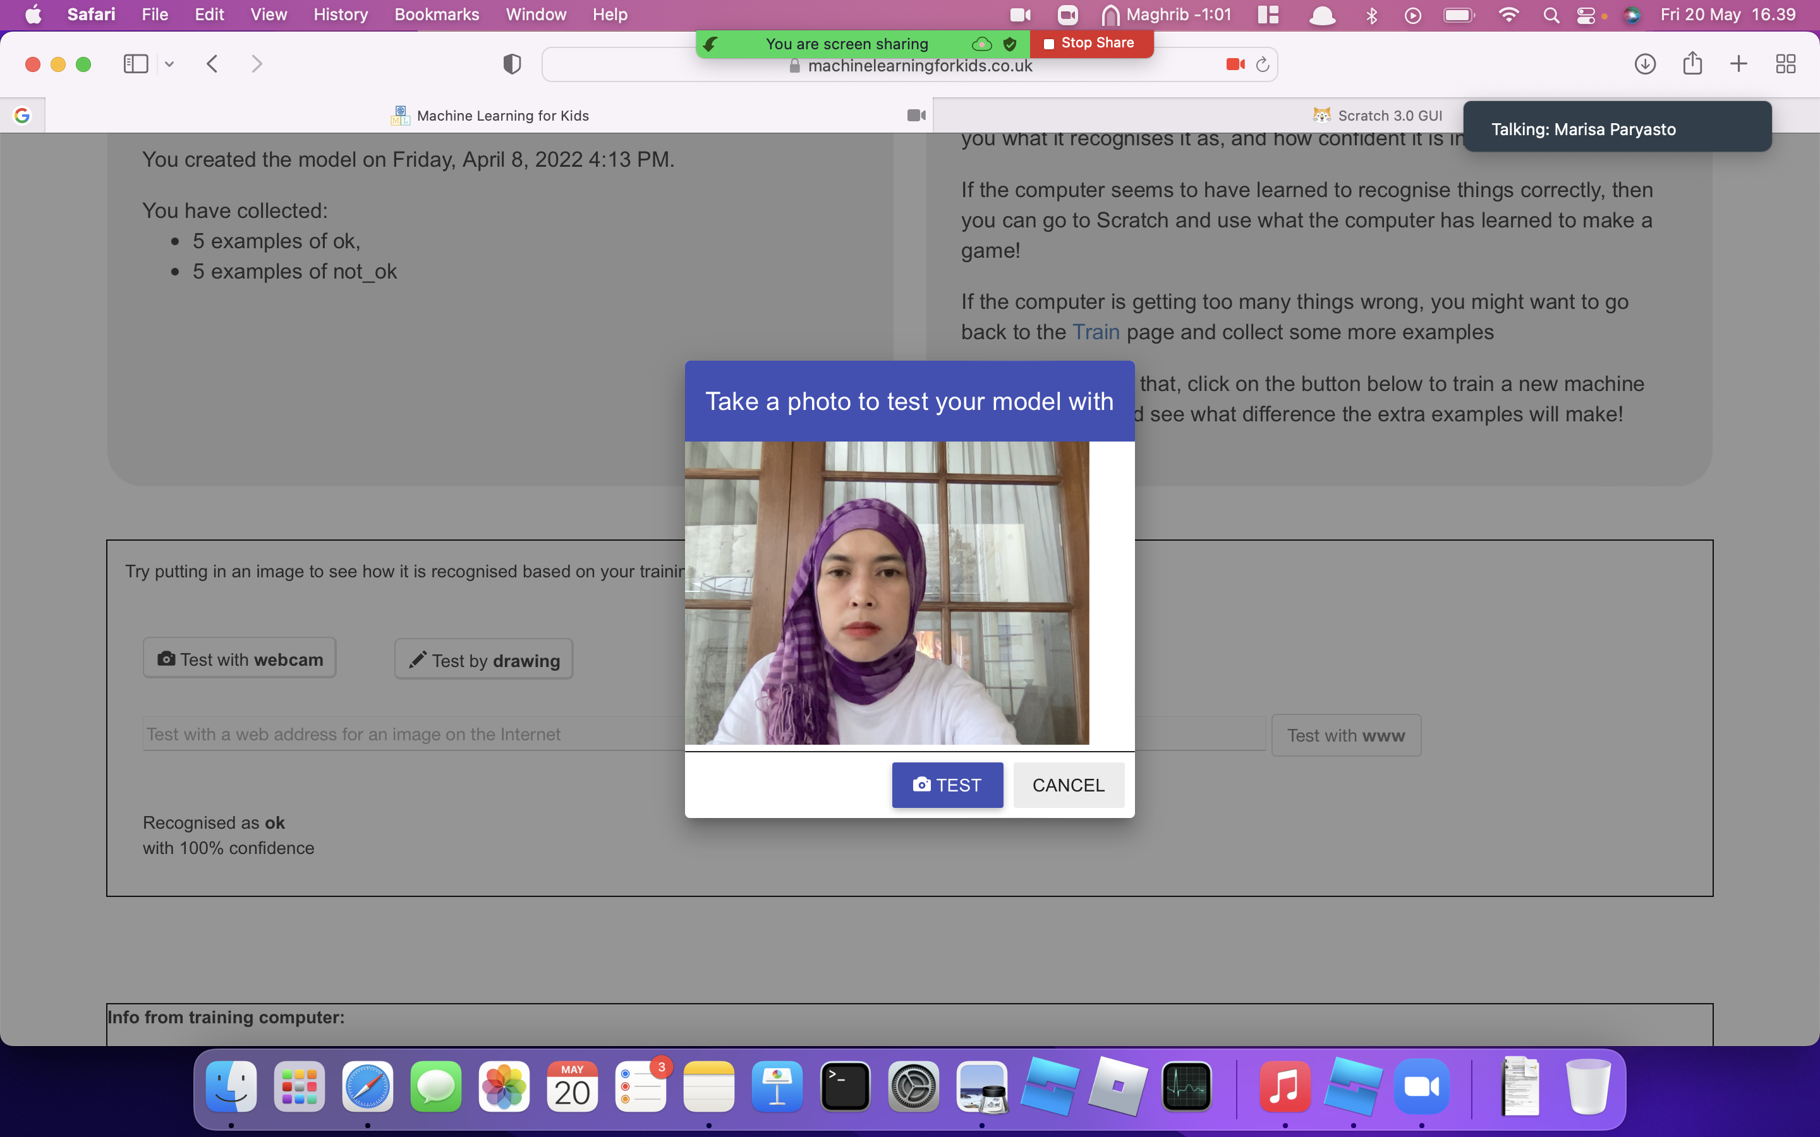Image resolution: width=1820 pixels, height=1137 pixels.
Task: Toggle screen recording camera icon in menubar
Action: [x=1021, y=15]
